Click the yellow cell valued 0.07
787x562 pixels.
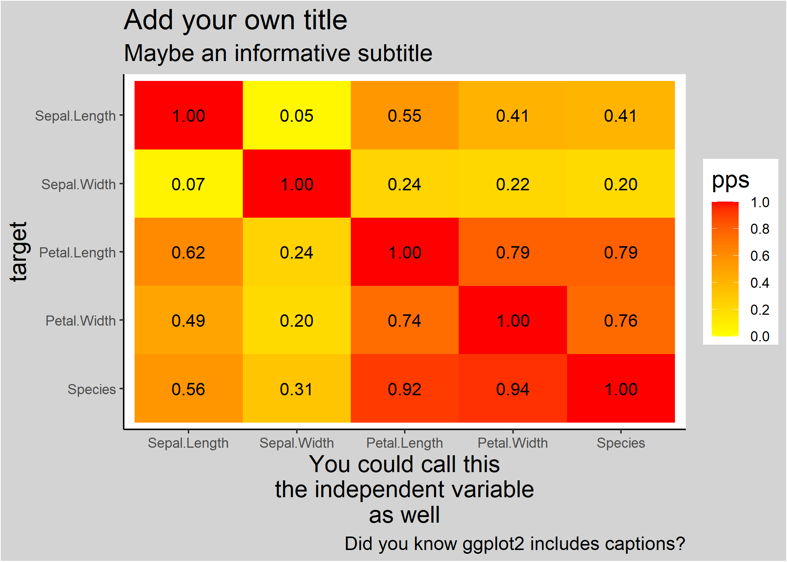(x=189, y=184)
